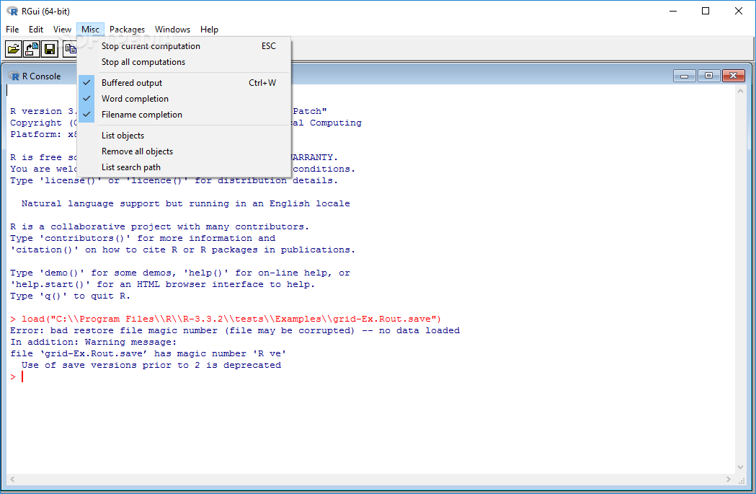Maximize the RGui main window
Image resolution: width=756 pixels, height=494 pixels.
[706, 11]
